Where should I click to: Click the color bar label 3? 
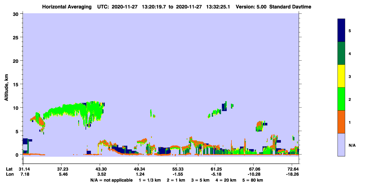[x=350, y=76]
